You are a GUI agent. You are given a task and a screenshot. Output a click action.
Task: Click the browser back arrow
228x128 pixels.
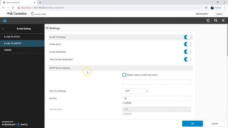pos(3,8)
